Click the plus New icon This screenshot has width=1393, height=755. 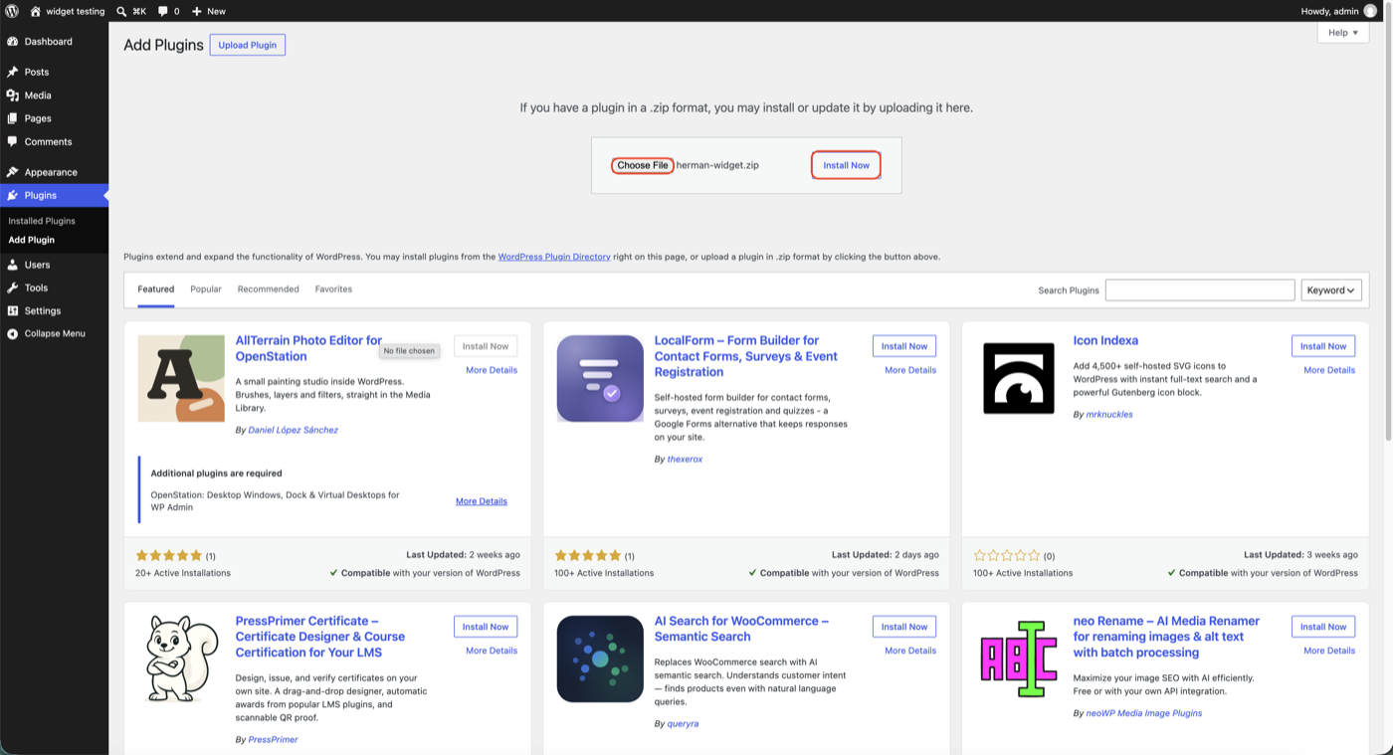click(197, 11)
